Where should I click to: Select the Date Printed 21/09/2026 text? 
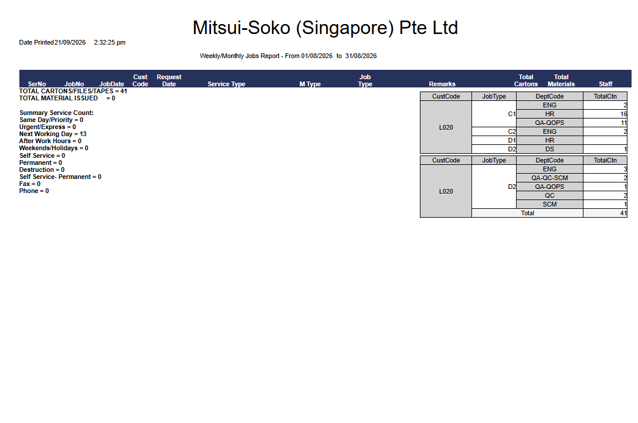(53, 42)
